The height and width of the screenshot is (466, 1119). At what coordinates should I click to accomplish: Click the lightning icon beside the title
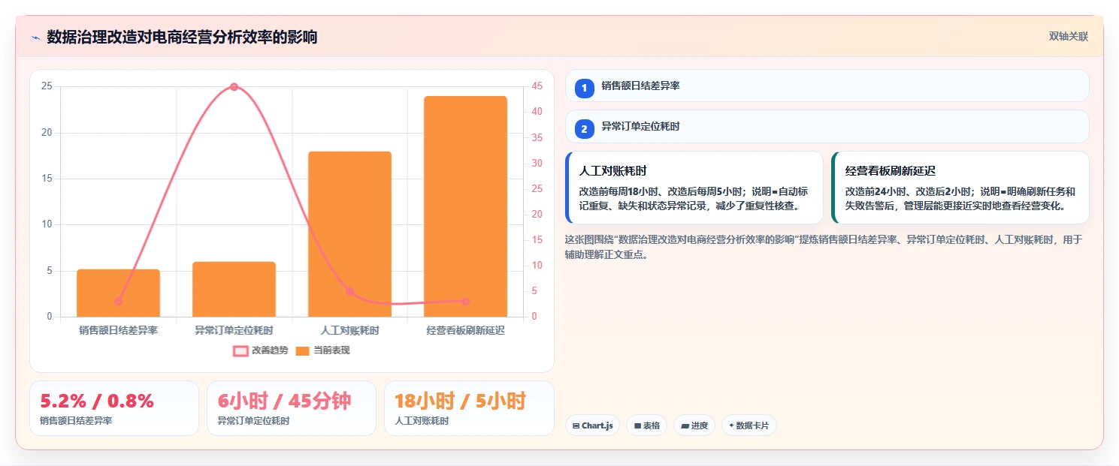35,37
